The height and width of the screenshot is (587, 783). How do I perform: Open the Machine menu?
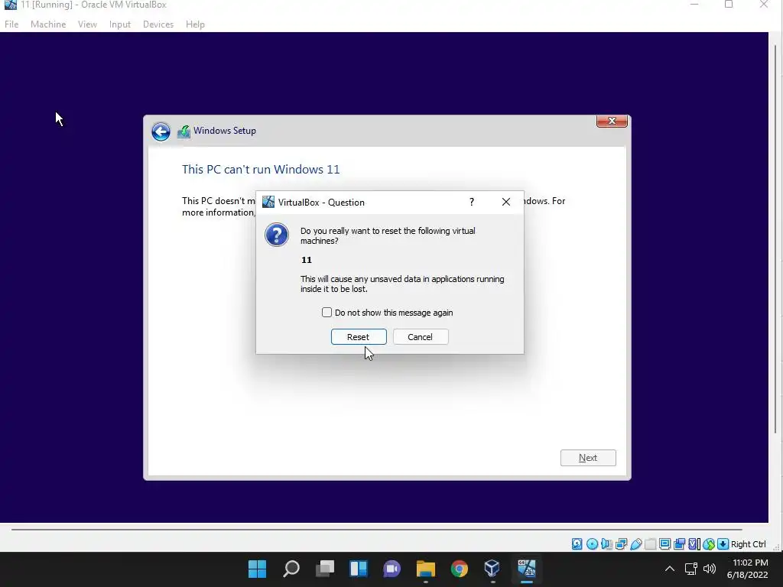[48, 24]
